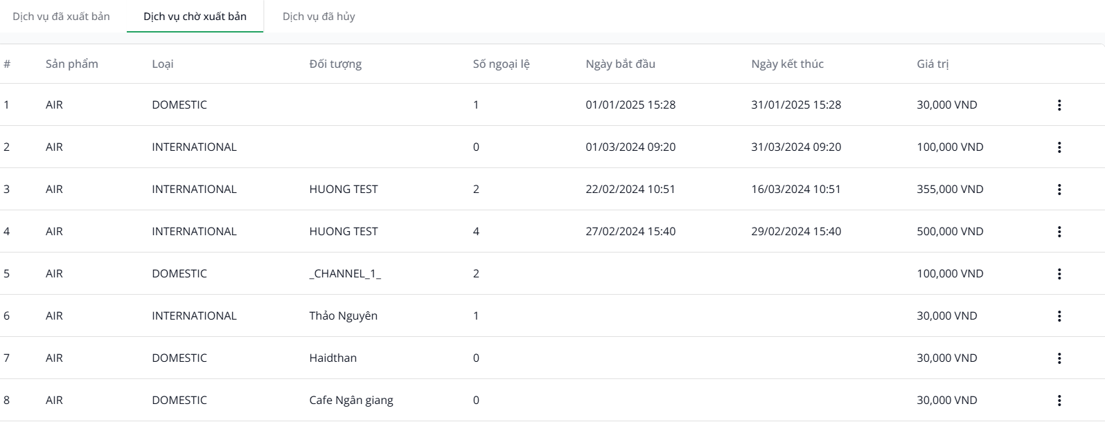Screen dimensions: 1105x422
Task: Click the 'Cafe Ngân giang' cell
Action: (x=351, y=401)
